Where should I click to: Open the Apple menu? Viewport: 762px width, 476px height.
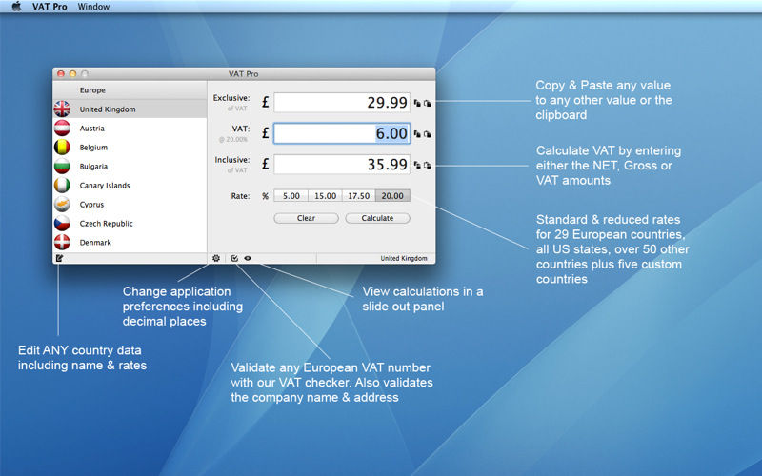tap(16, 7)
